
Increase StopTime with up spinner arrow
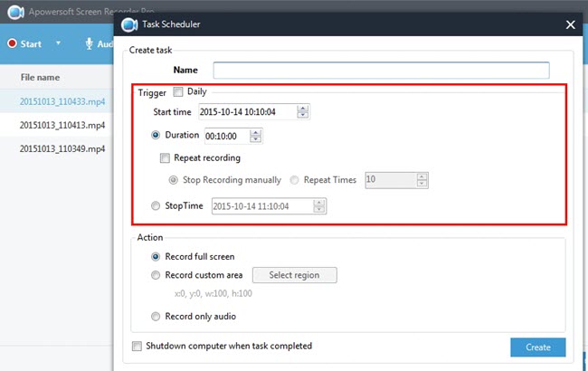[x=319, y=203]
